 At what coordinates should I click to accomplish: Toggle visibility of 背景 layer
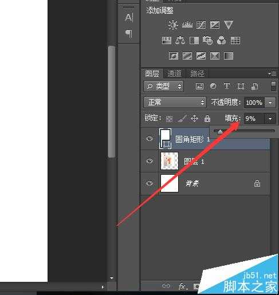coord(150,183)
